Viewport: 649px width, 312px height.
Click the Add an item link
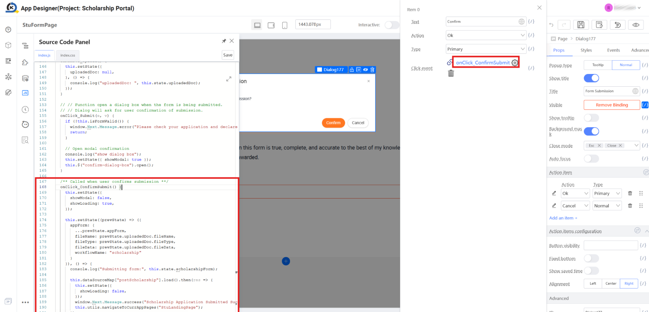[563, 218]
